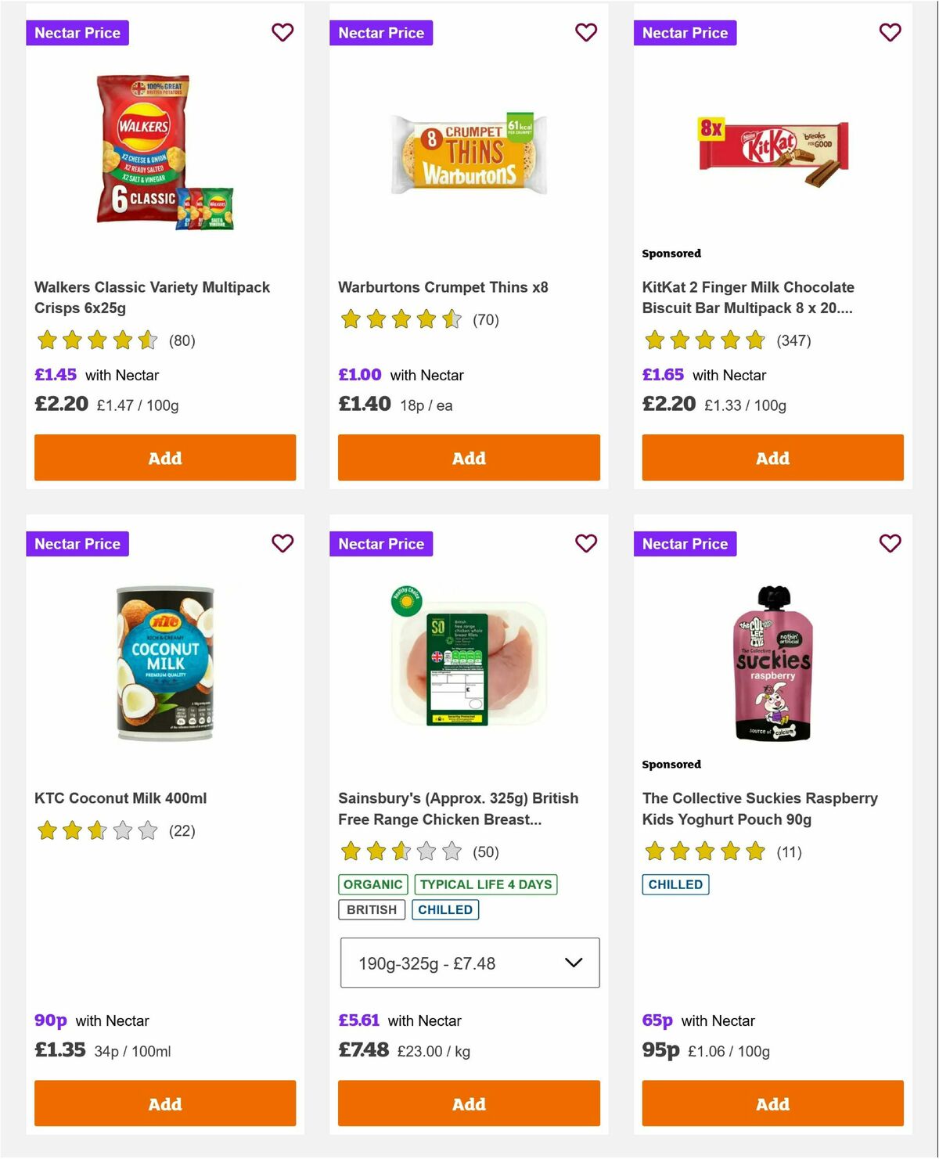Click the review count for Walkers crisps
The width and height of the screenshot is (939, 1159).
point(182,341)
